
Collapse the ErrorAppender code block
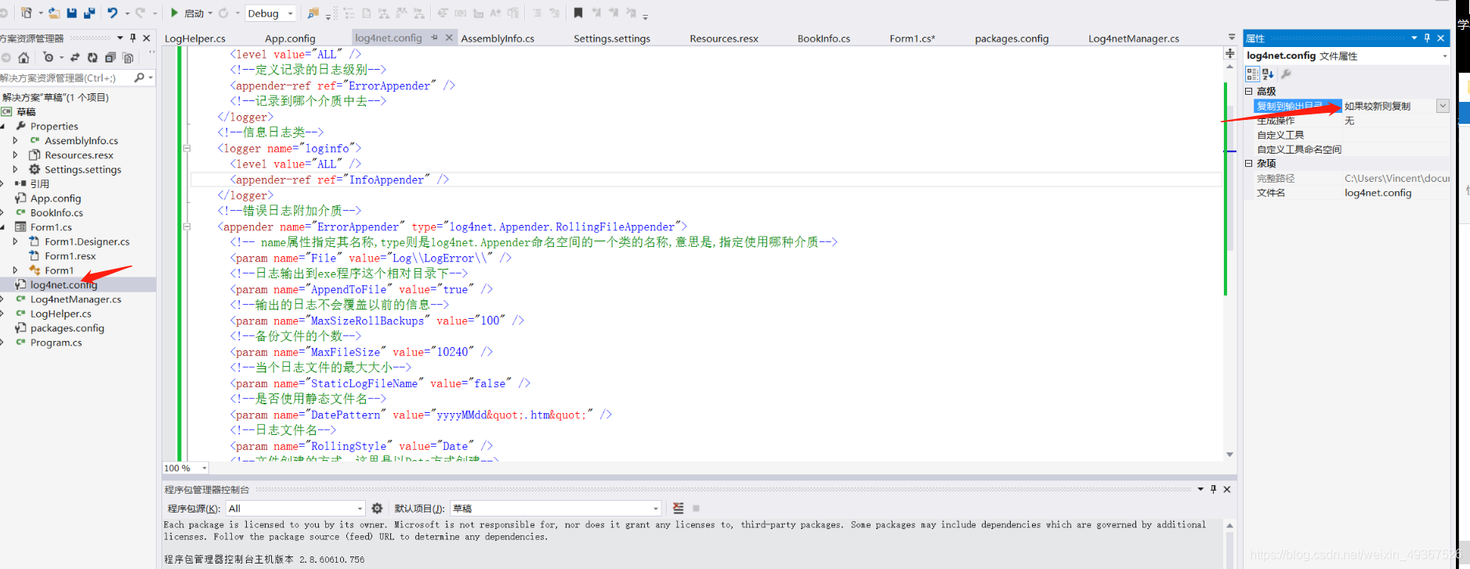(x=186, y=227)
